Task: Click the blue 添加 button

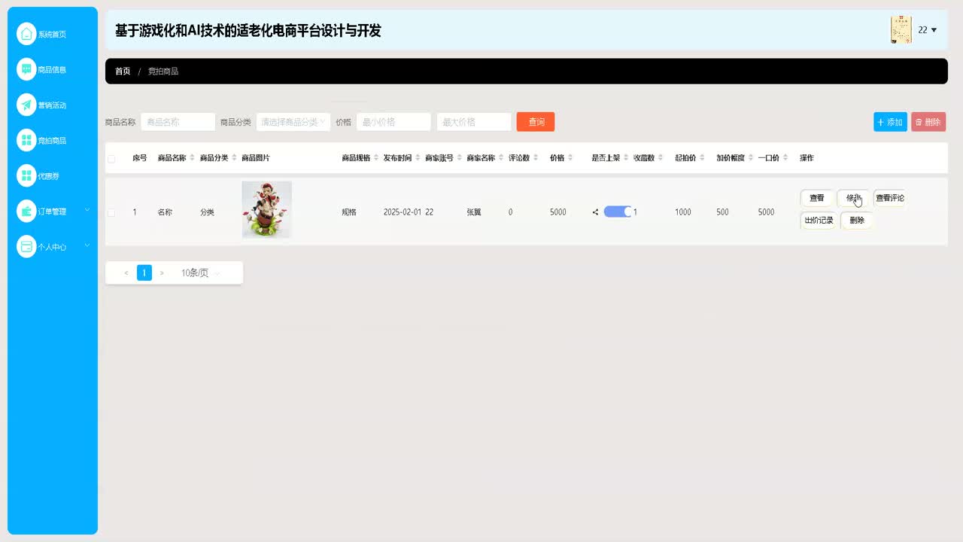Action: [890, 122]
